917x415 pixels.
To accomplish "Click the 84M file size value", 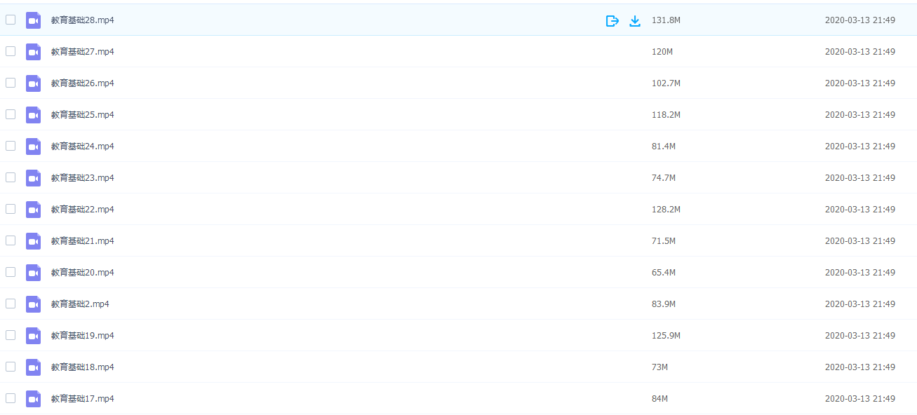I will coord(660,399).
